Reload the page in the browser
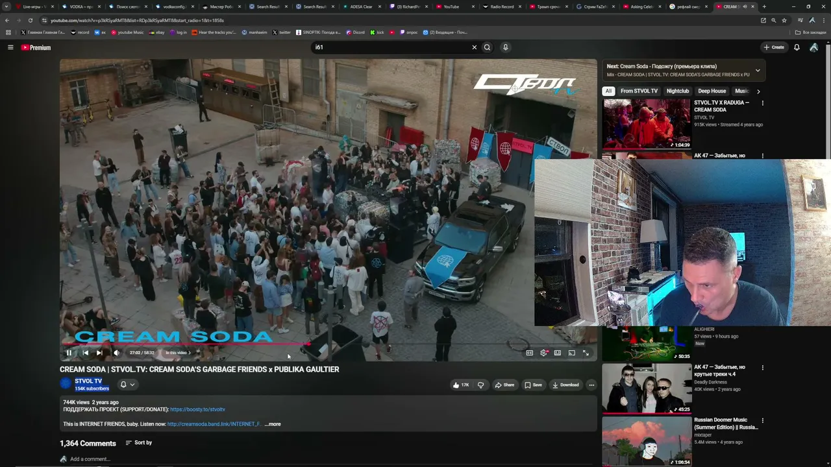The height and width of the screenshot is (467, 831). tap(30, 20)
